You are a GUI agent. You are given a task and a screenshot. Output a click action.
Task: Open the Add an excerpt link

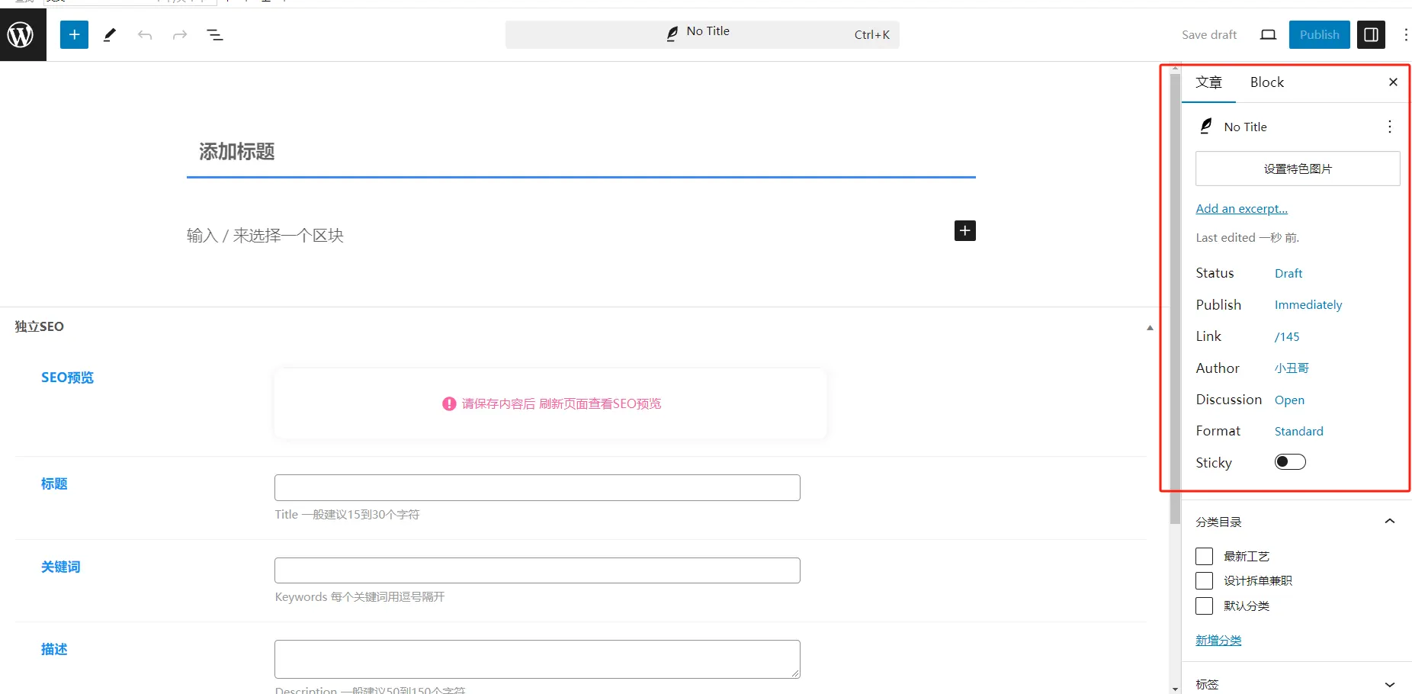tap(1241, 208)
